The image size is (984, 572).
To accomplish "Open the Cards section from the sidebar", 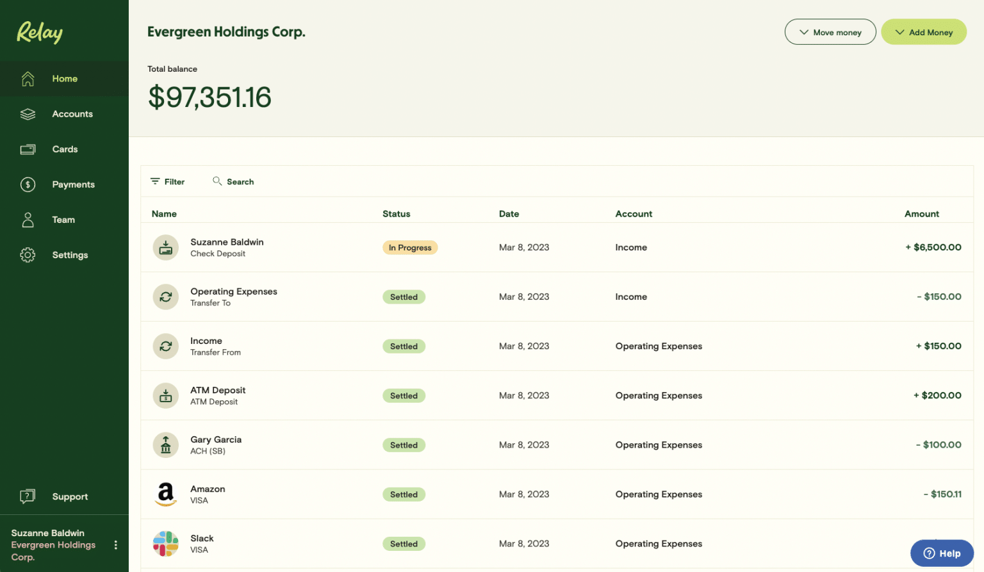I will 28,149.
